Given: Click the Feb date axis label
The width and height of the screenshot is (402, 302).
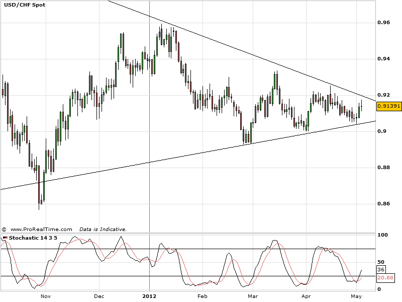Looking at the screenshot, I should pyautogui.click(x=203, y=296).
